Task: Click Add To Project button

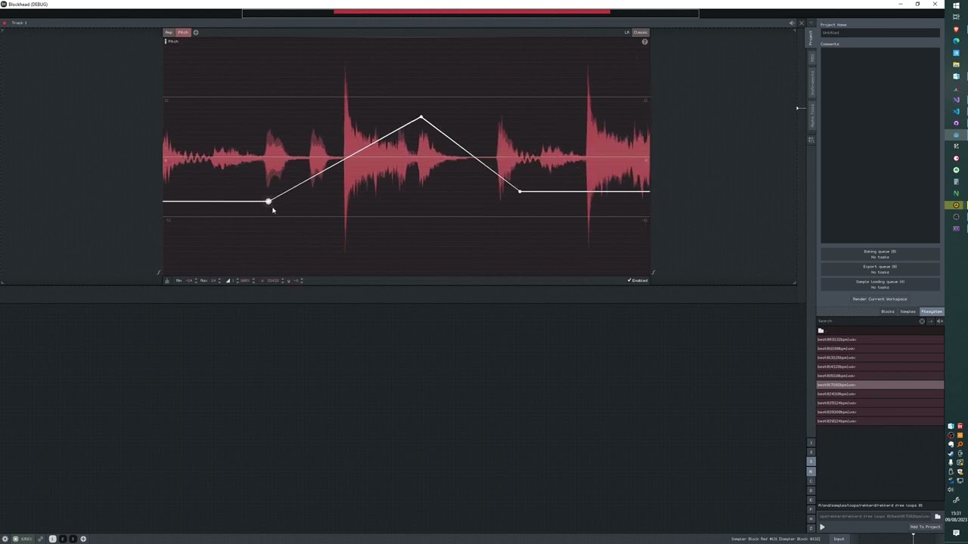Action: pos(926,527)
